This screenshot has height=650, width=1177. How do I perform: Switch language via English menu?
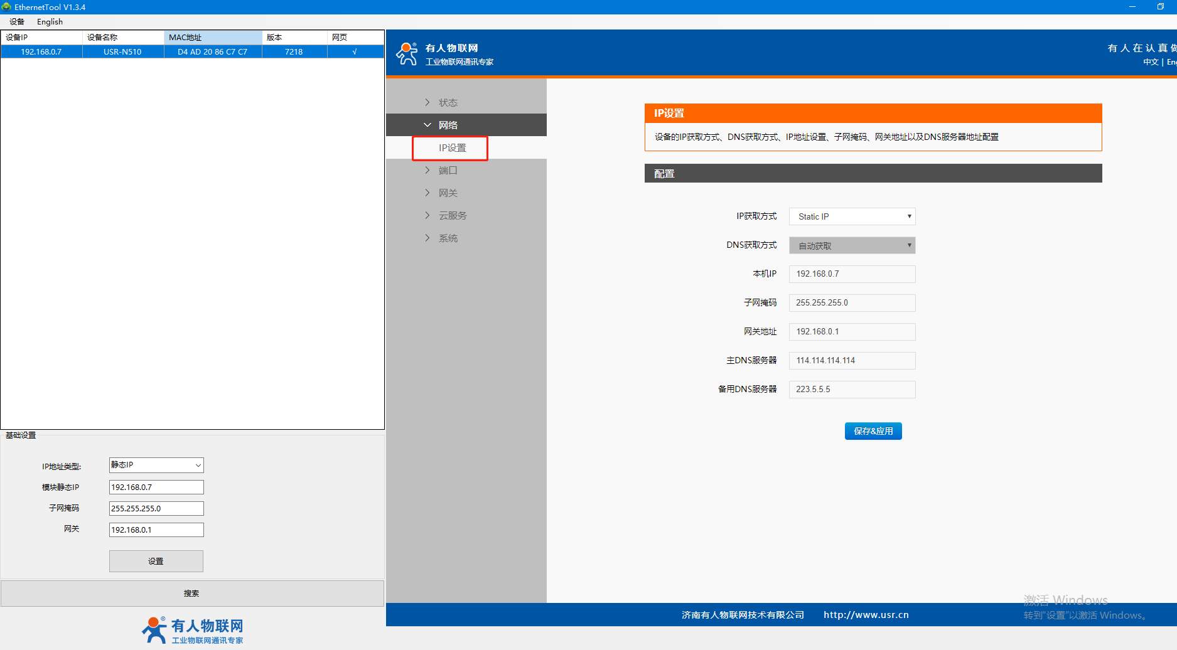point(50,22)
